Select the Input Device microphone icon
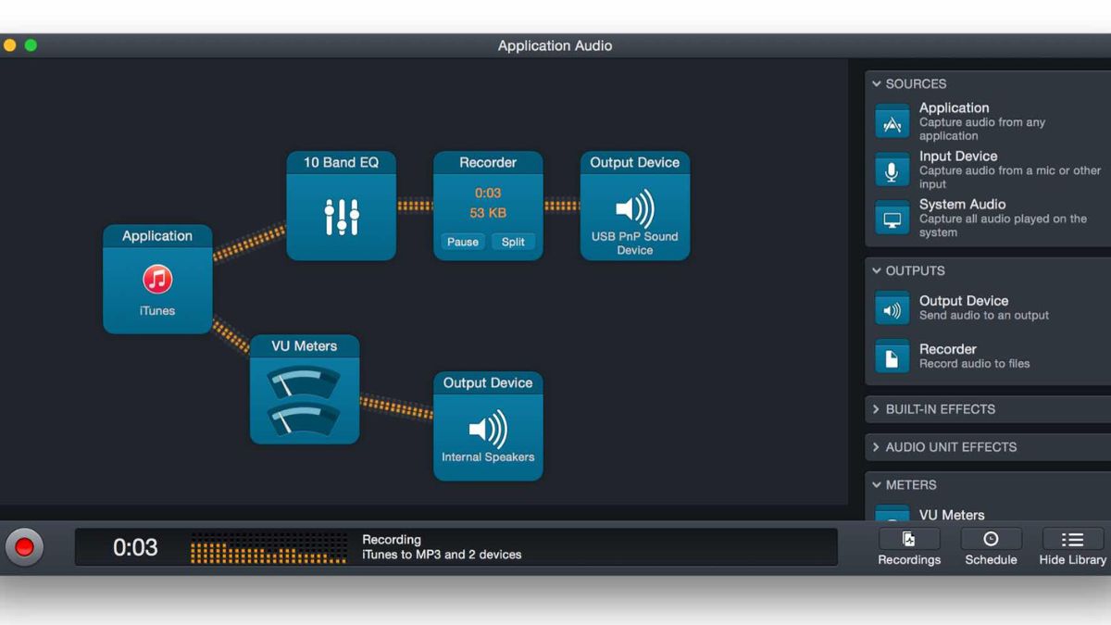Screen dimensions: 1111x625 (x=892, y=170)
